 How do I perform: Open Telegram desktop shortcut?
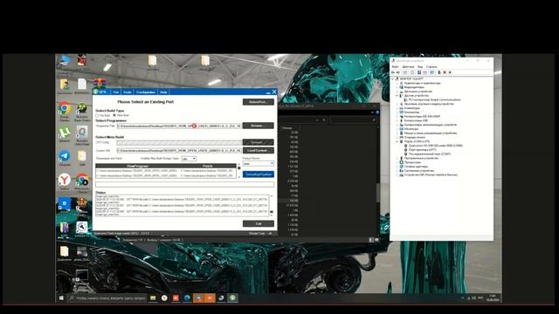65,156
